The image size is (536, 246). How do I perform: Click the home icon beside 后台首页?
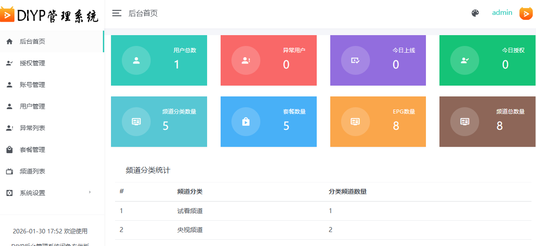coord(9,41)
